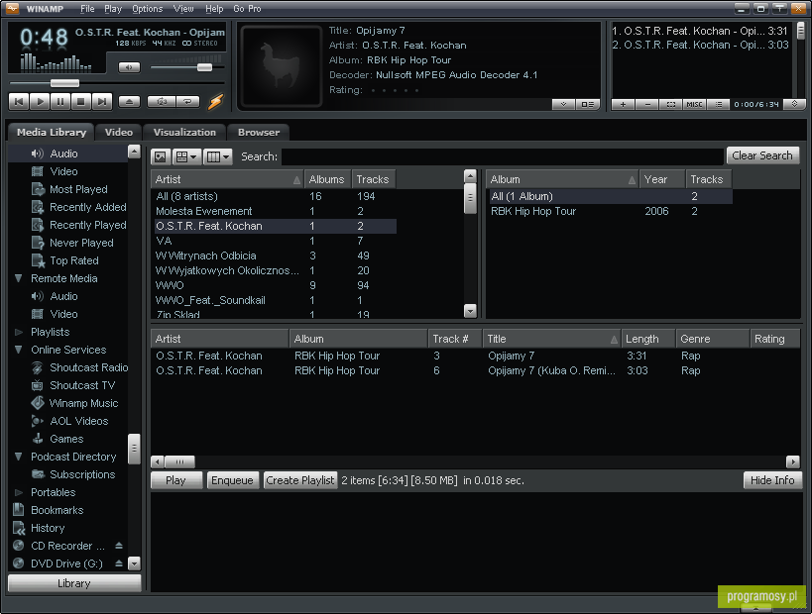Click the Enqueue button

click(232, 480)
